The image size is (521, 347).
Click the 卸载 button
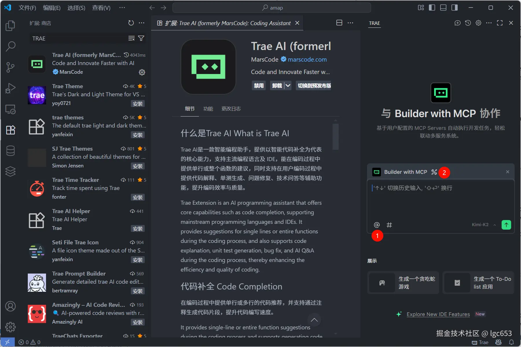[x=277, y=86]
